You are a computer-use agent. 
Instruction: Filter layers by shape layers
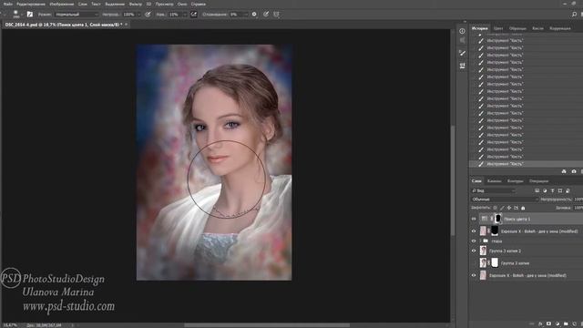560,190
